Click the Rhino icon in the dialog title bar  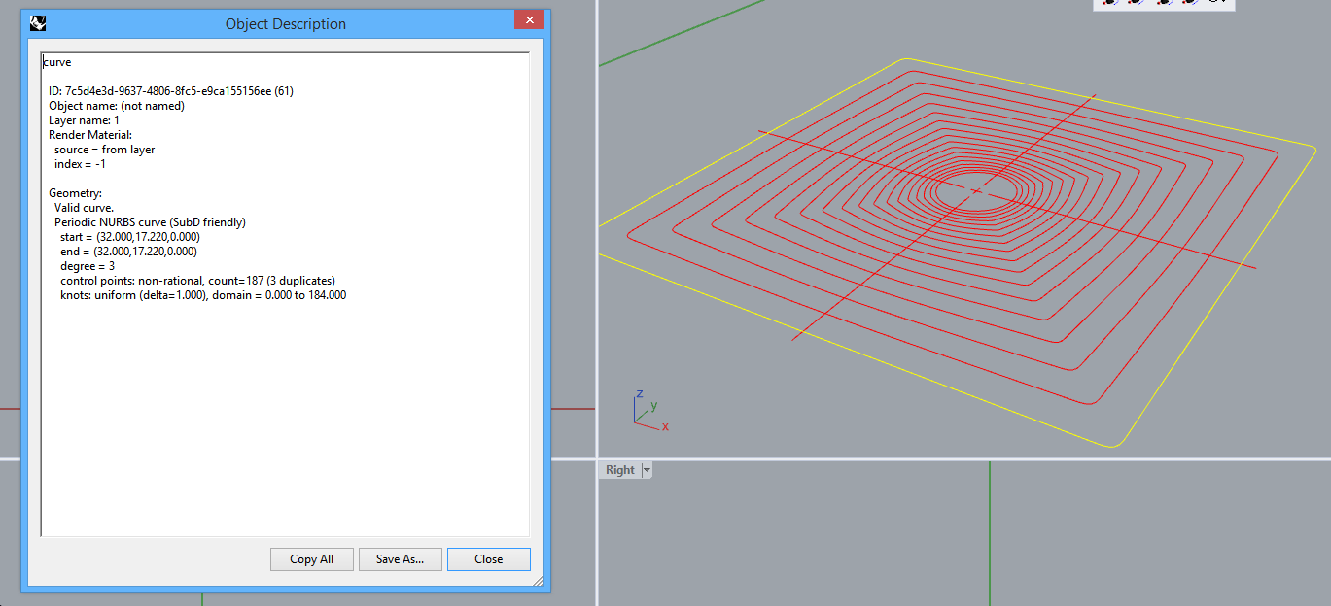tap(39, 22)
